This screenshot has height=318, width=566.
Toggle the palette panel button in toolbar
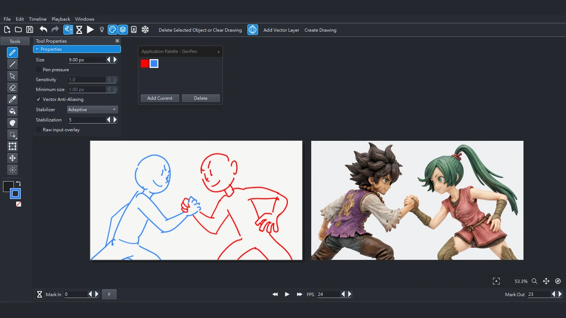[x=112, y=30]
